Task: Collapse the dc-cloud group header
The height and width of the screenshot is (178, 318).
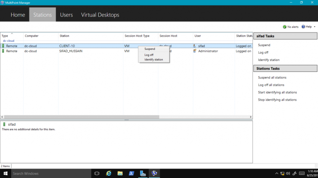Action: pyautogui.click(x=8, y=41)
